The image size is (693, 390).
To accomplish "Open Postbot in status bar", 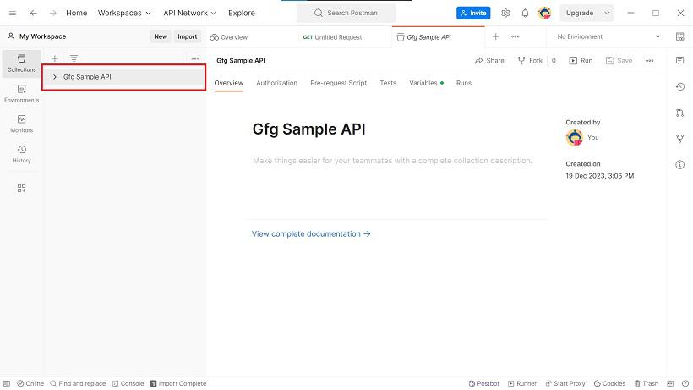I will coord(484,383).
